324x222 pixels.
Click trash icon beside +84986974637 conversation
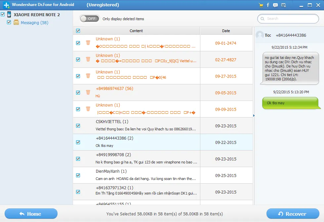click(88, 92)
